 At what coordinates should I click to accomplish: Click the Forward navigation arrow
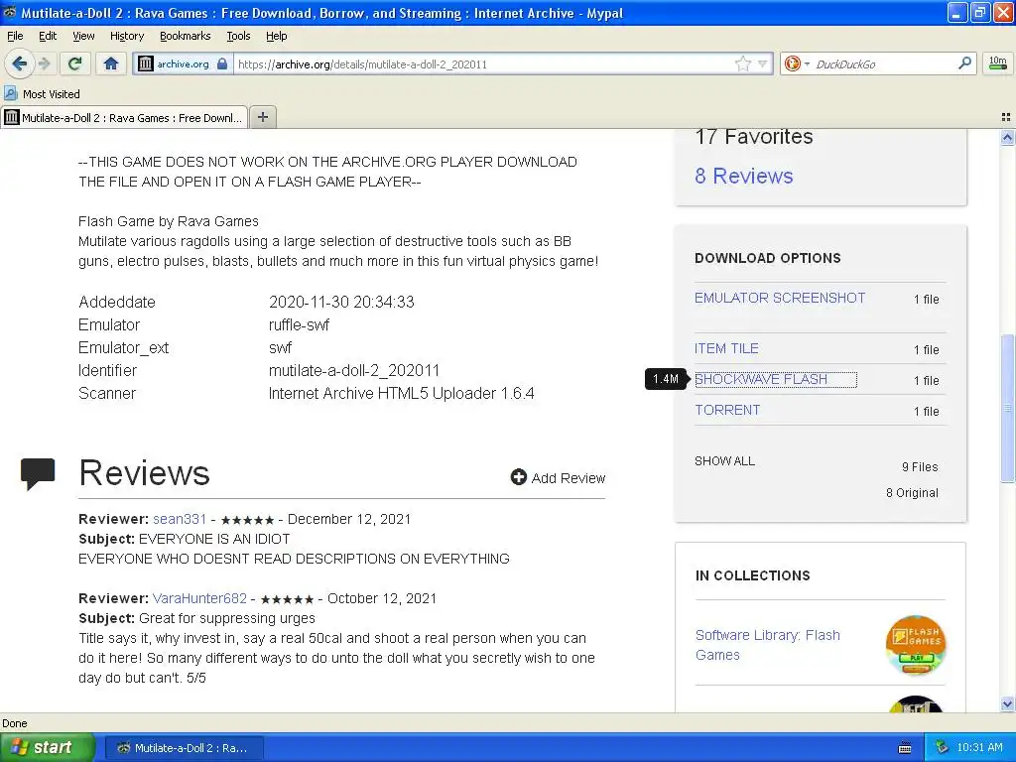[44, 63]
